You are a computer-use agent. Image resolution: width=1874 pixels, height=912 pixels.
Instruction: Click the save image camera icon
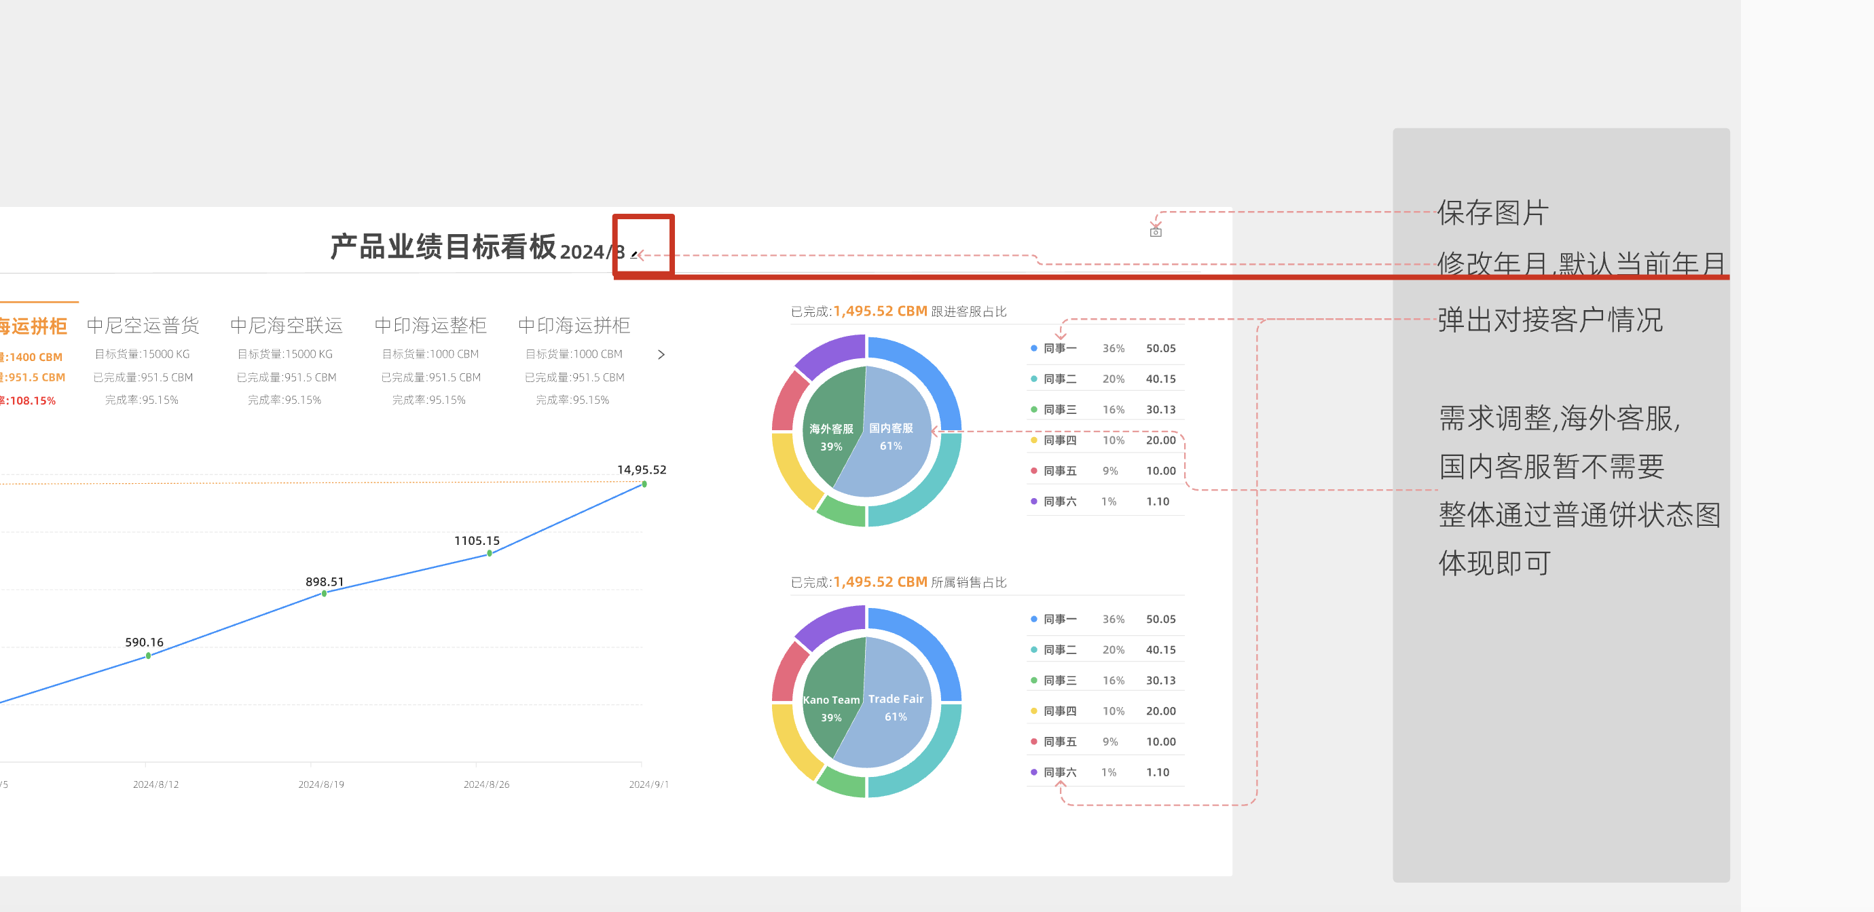pos(1155,232)
